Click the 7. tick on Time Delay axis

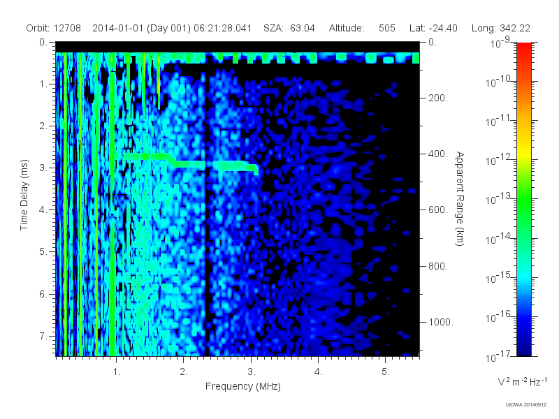click(x=43, y=336)
